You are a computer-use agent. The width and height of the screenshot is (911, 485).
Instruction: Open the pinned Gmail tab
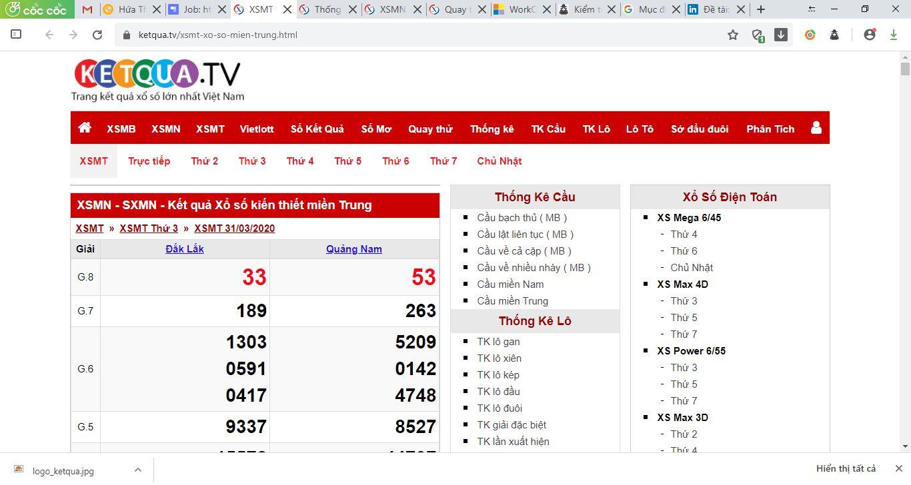pos(87,9)
